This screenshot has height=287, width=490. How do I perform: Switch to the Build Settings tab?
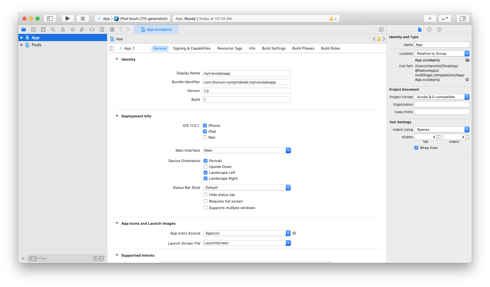[x=273, y=48]
